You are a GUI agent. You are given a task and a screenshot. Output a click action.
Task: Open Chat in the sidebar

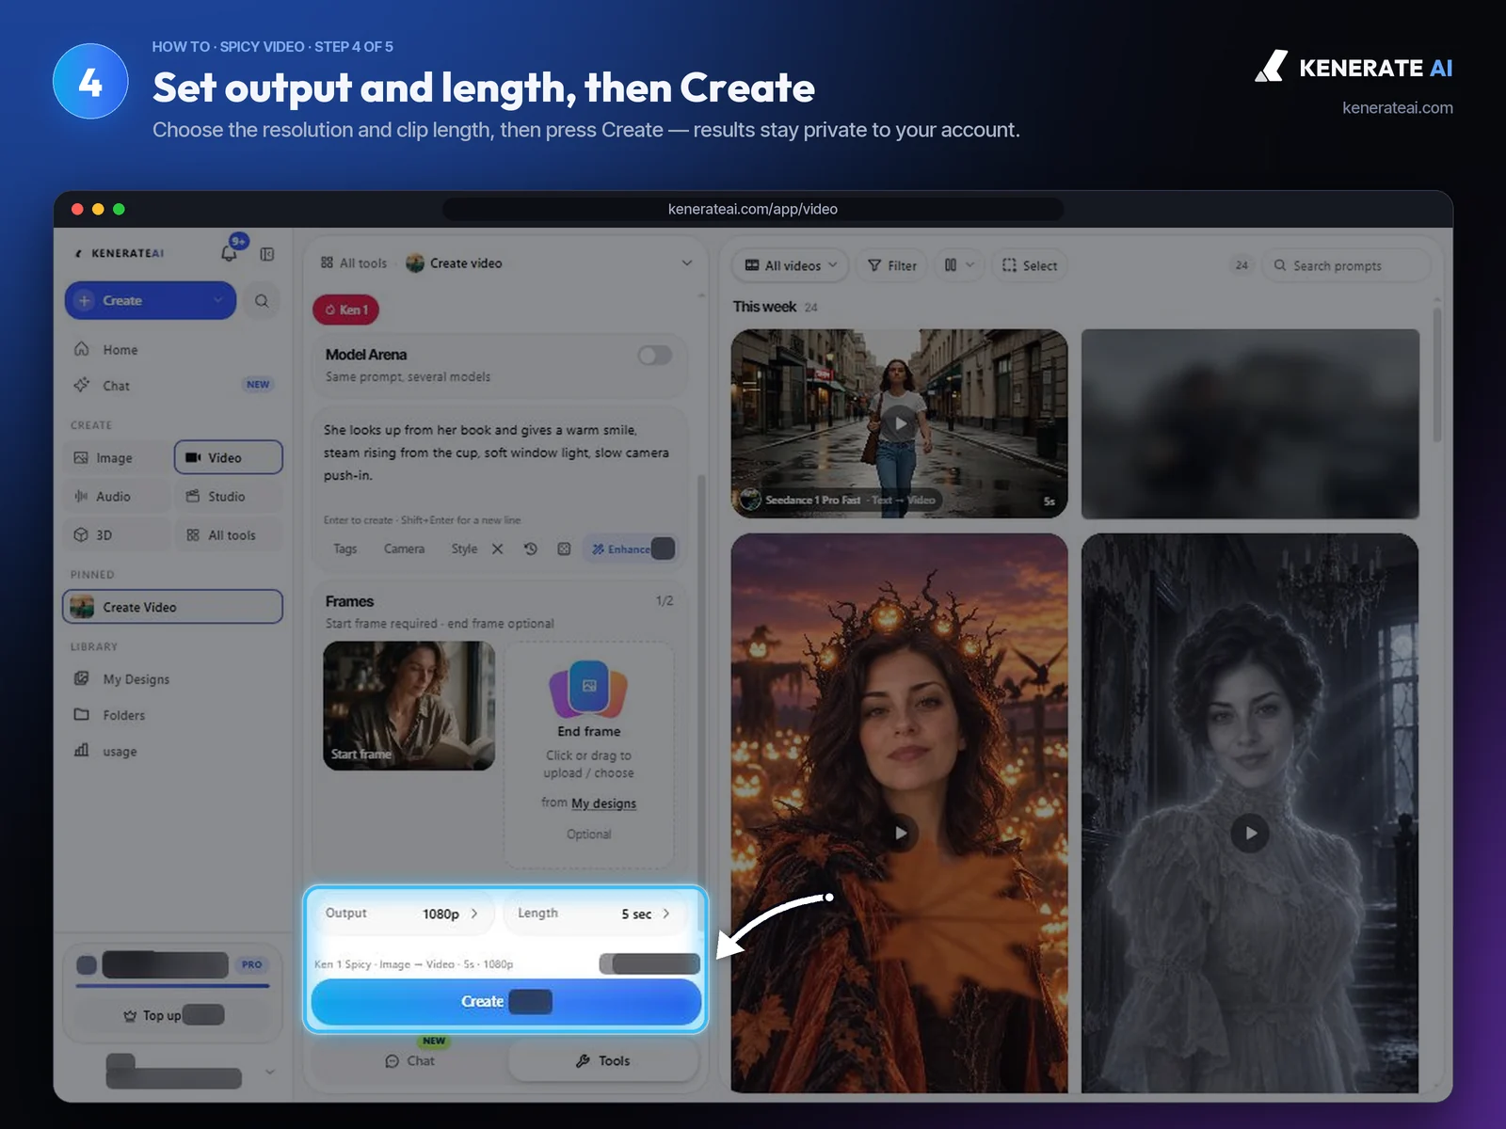point(116,386)
